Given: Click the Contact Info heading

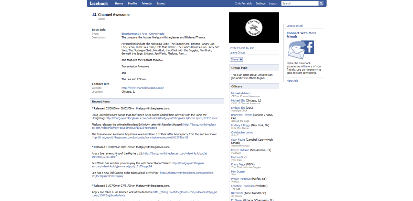Looking at the screenshot, I should (100, 84).
